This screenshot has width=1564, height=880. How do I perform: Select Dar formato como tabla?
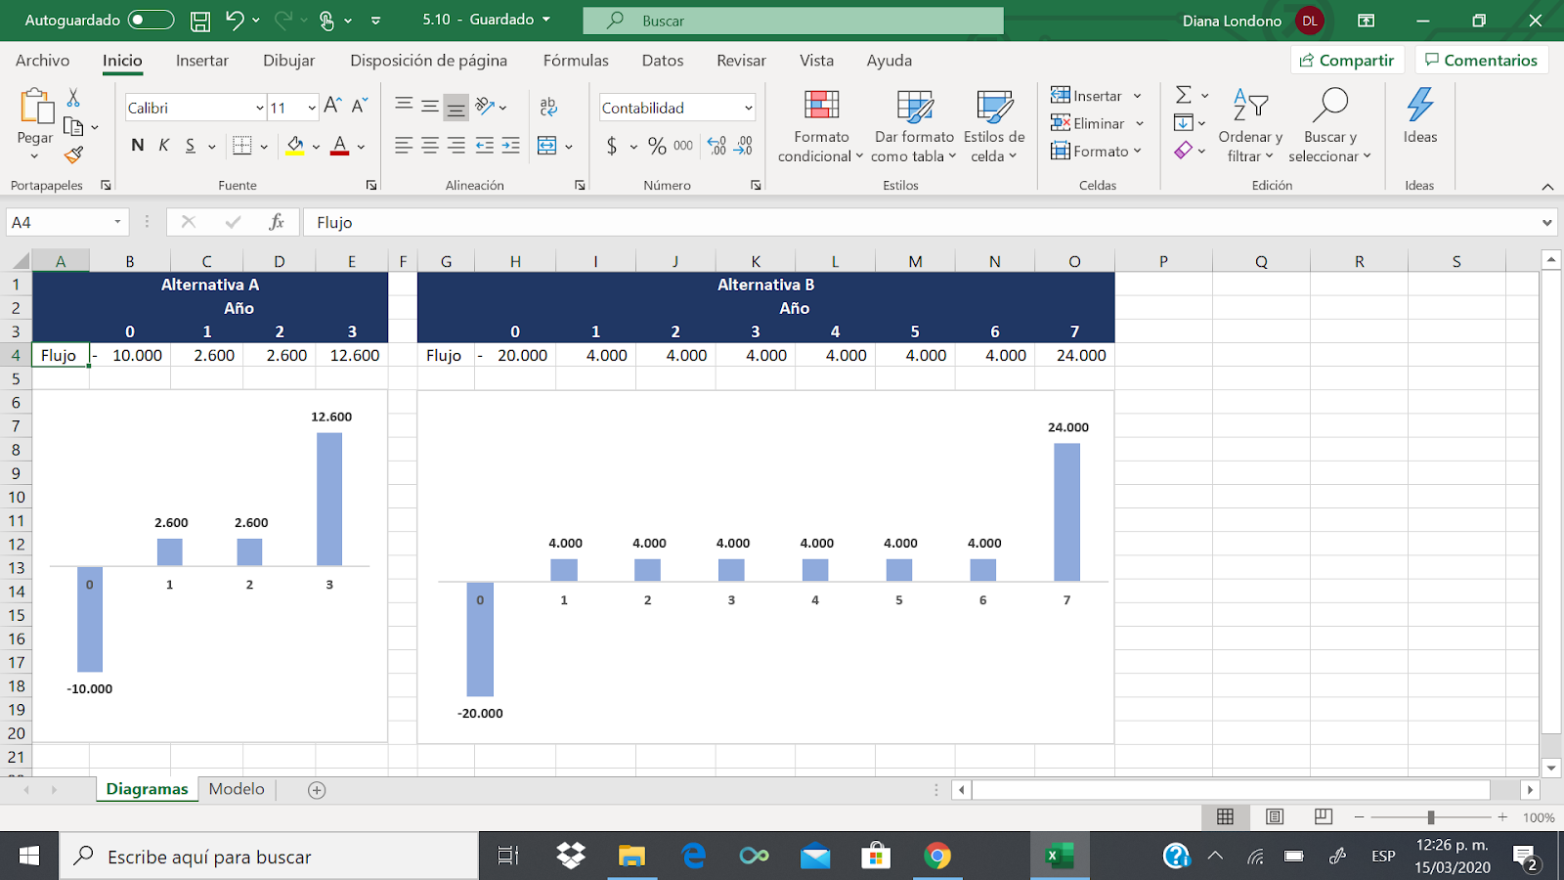(x=913, y=125)
